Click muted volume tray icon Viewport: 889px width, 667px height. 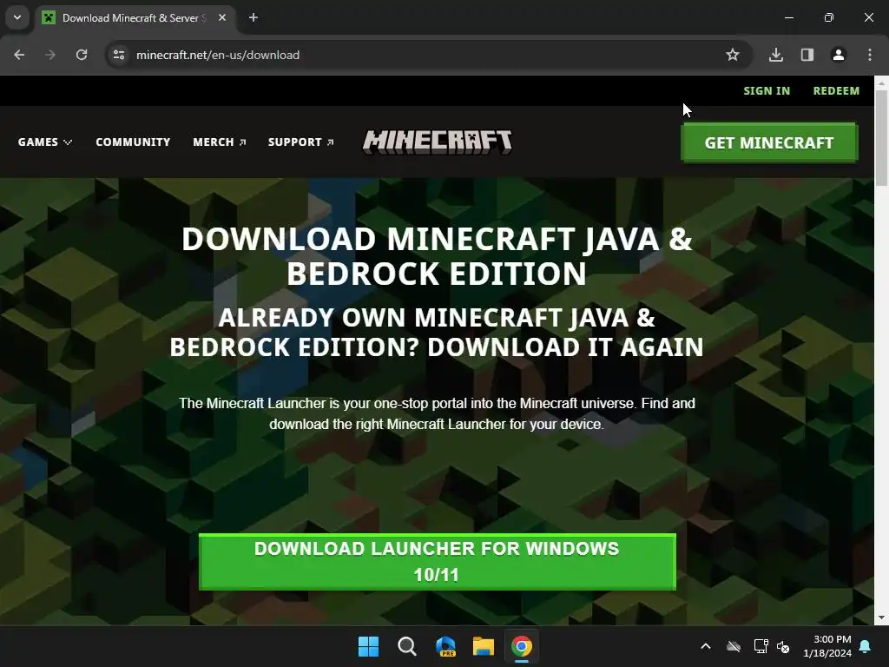coord(783,646)
